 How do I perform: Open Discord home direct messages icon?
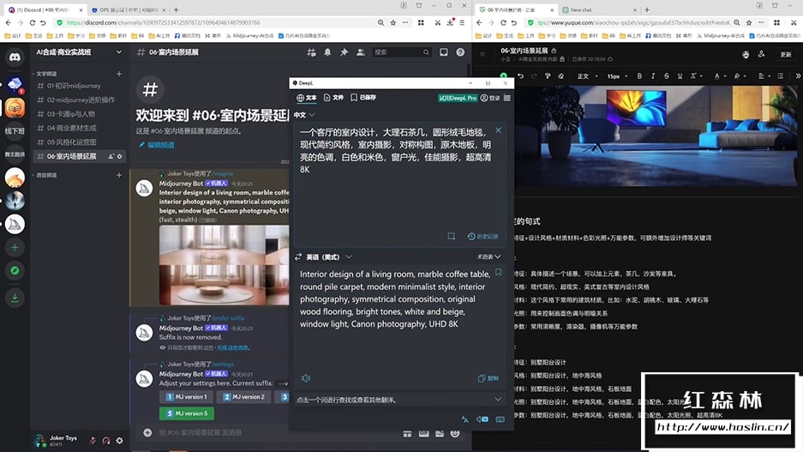(15, 57)
